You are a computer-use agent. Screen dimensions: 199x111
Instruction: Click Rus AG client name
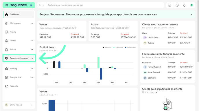click(151, 43)
